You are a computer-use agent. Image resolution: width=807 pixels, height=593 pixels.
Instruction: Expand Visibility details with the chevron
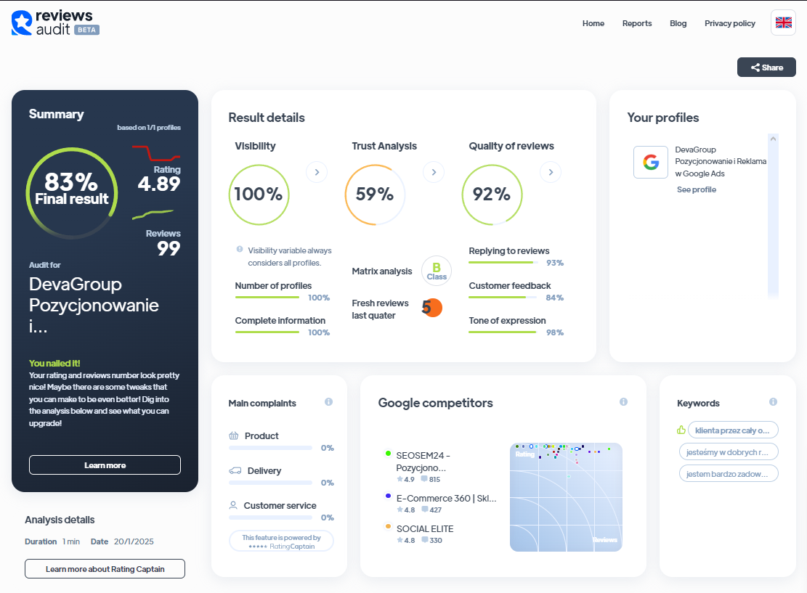pos(317,172)
